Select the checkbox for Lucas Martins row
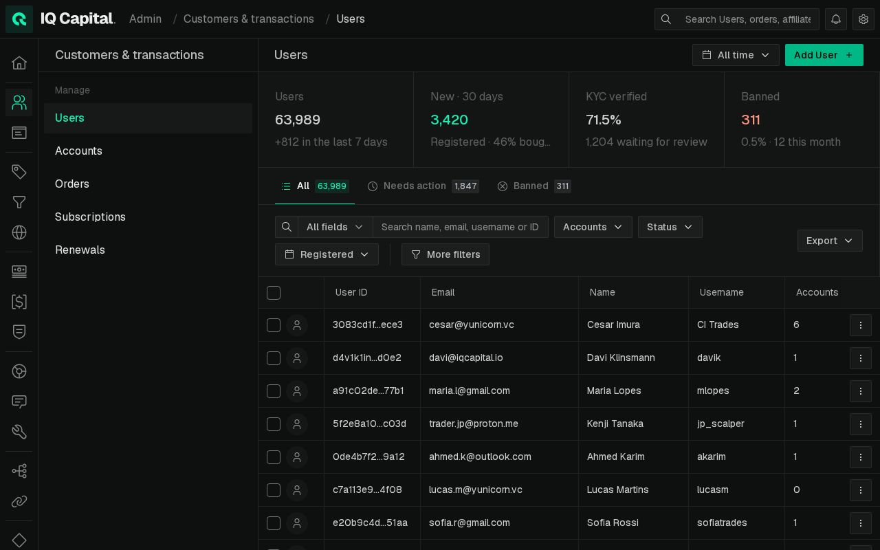The image size is (880, 550). 274,490
